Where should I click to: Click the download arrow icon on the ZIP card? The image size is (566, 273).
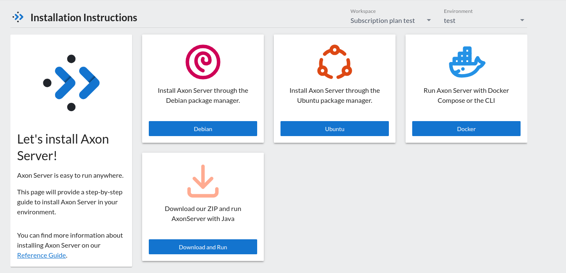[x=203, y=181]
